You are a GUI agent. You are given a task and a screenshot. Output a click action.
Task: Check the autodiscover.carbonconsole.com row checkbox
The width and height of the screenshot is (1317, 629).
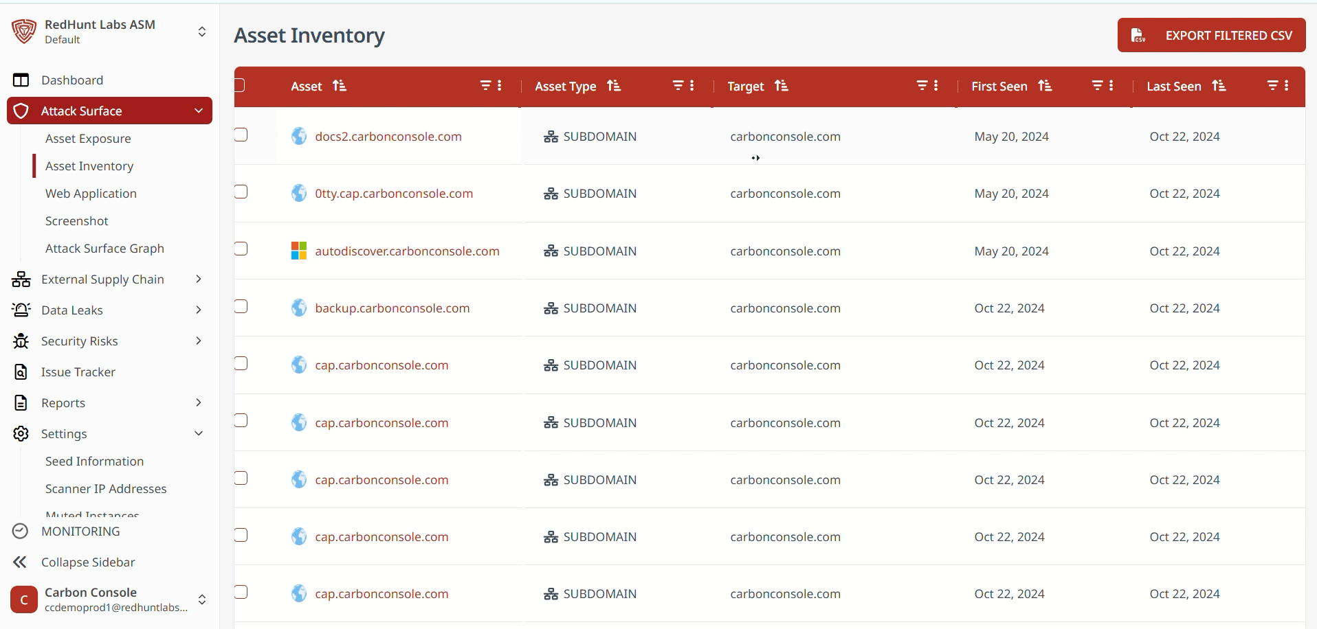pyautogui.click(x=241, y=249)
